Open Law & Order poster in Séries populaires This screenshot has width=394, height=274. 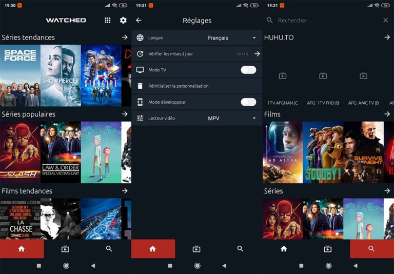pyautogui.click(x=61, y=152)
